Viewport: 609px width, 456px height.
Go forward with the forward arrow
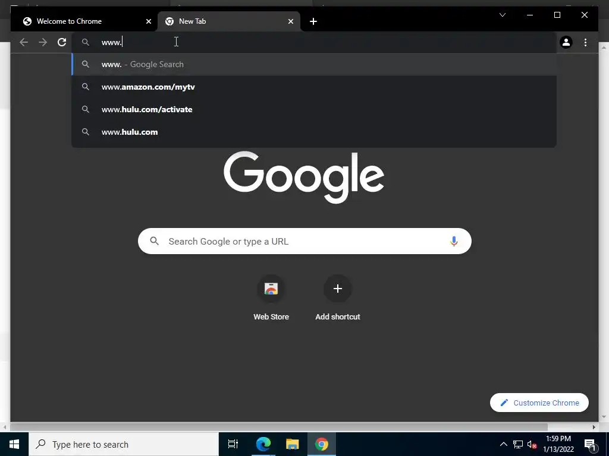coord(43,42)
